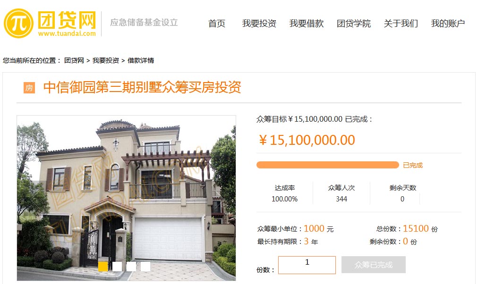Click the orange crowdfunding progress bar
The height and width of the screenshot is (284, 478).
point(328,165)
